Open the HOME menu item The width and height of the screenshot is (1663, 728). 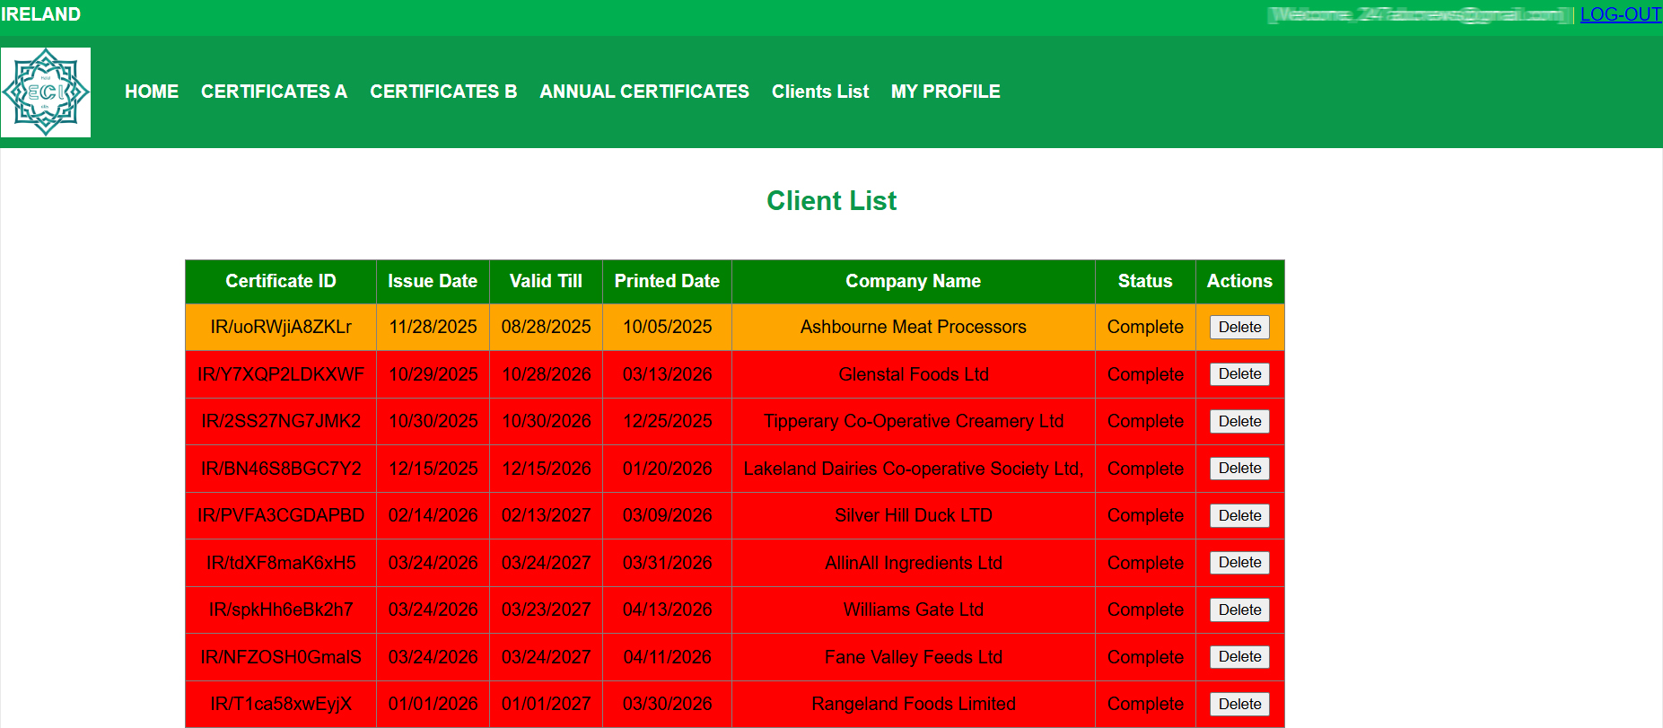click(152, 92)
